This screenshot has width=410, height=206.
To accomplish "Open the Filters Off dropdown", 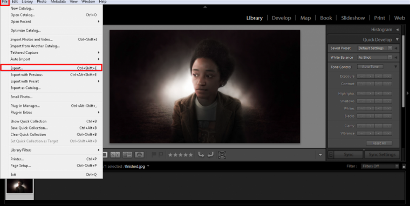I will pos(380,166).
